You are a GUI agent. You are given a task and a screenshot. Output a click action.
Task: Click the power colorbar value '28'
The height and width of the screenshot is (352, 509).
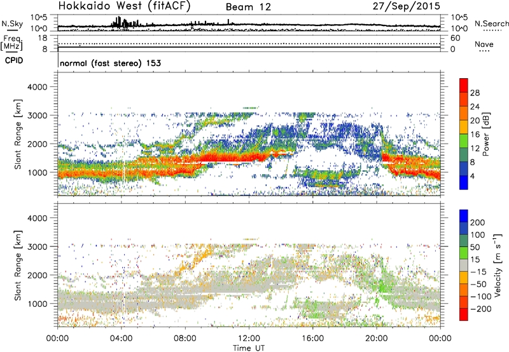[475, 93]
